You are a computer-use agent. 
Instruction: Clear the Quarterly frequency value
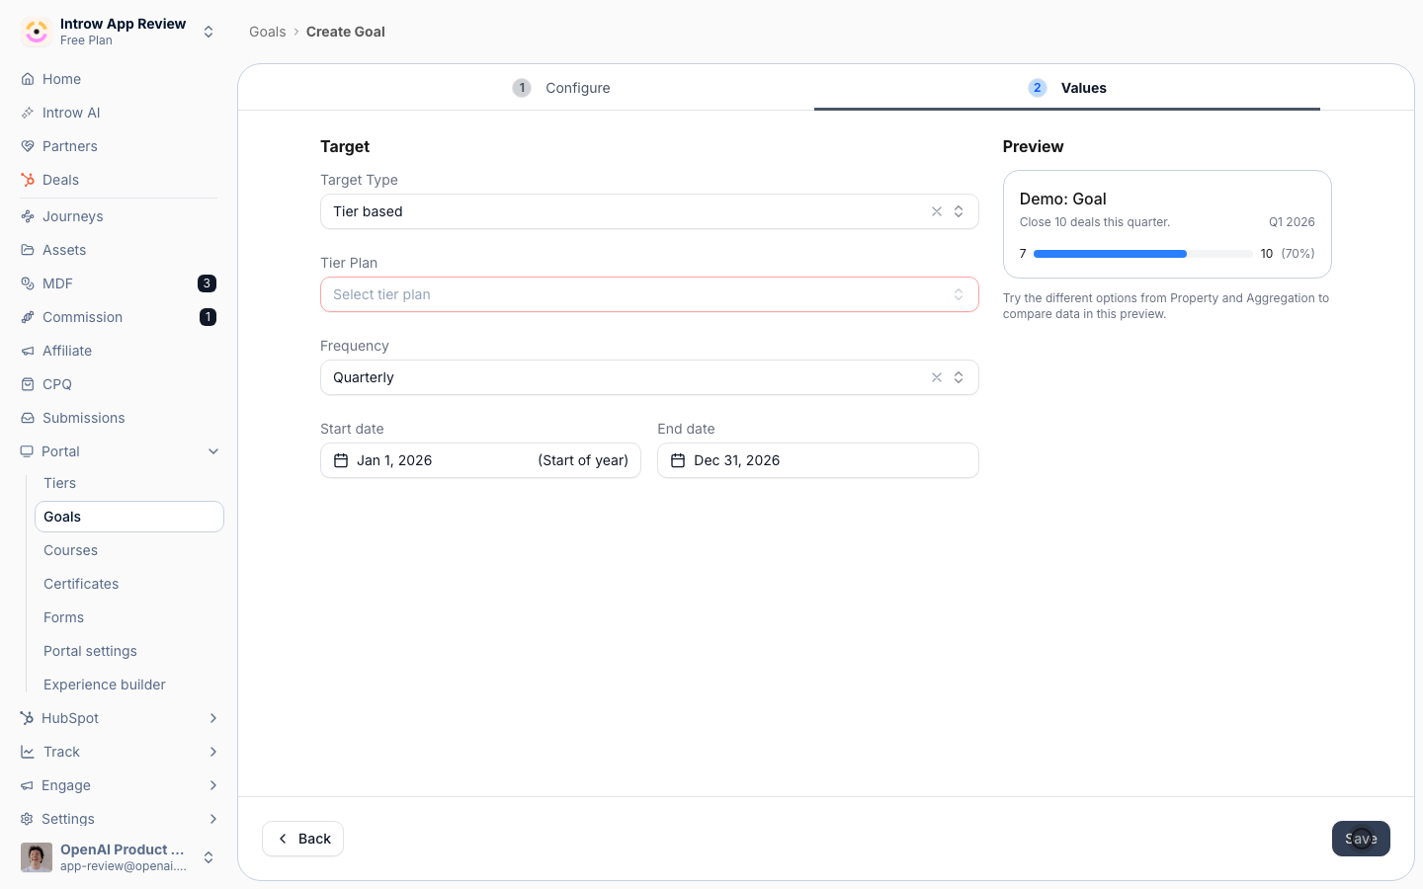tap(937, 377)
